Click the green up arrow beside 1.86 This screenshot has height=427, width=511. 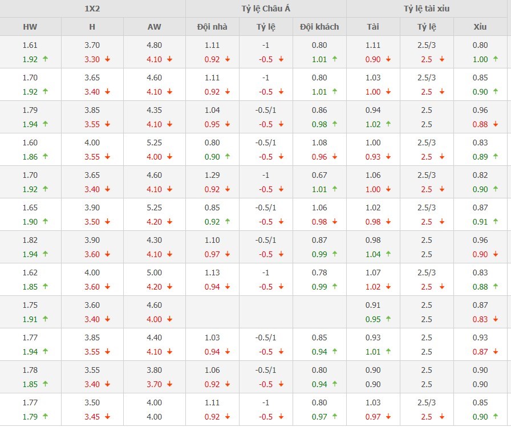[x=44, y=157]
